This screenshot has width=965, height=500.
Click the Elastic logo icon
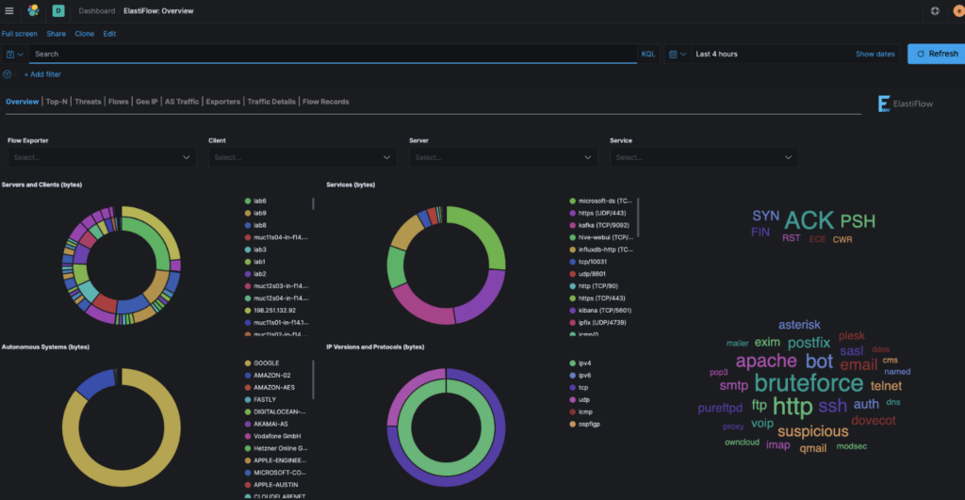[x=33, y=10]
